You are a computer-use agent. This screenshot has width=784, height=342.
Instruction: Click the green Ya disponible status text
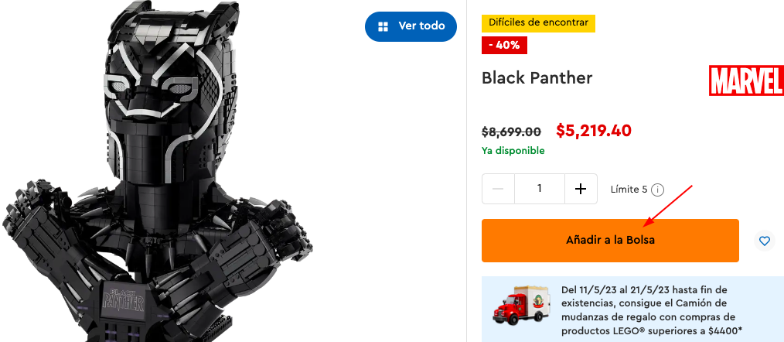(513, 151)
